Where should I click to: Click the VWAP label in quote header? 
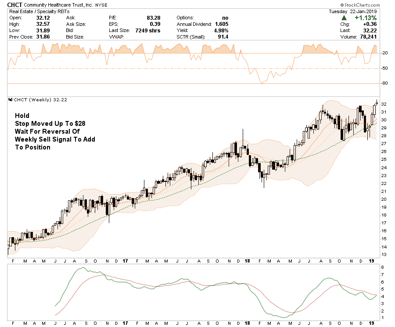pyautogui.click(x=117, y=37)
